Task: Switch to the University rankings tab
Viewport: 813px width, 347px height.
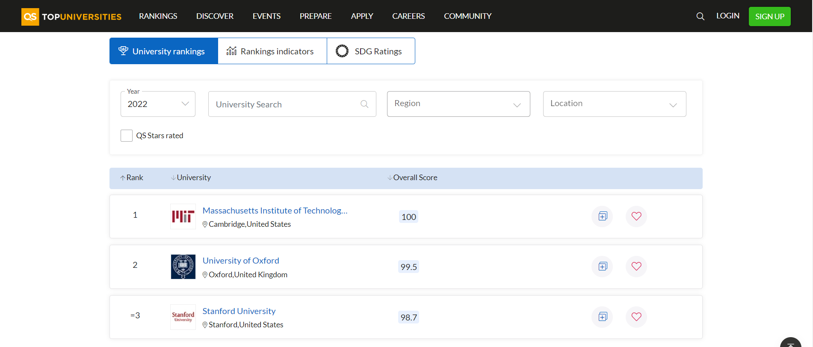Action: click(164, 51)
